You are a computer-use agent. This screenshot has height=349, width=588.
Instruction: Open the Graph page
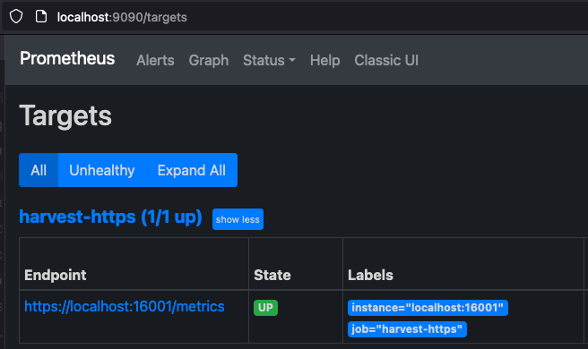(x=209, y=60)
